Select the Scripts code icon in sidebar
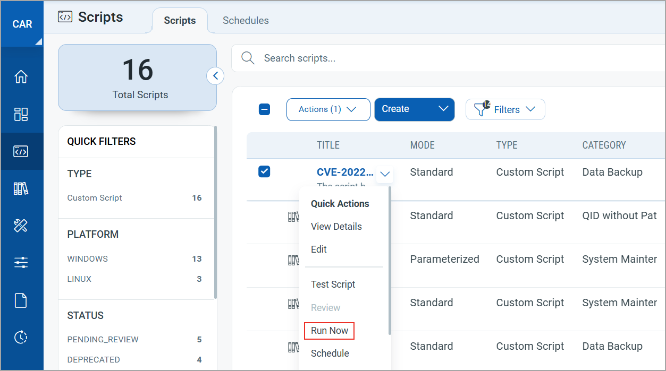 pos(21,151)
